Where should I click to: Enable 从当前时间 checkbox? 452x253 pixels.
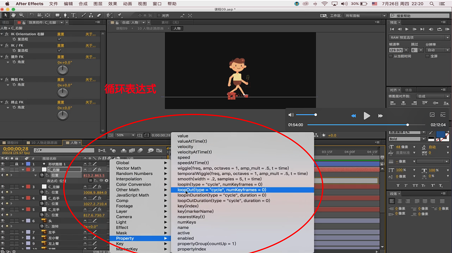[x=391, y=56]
